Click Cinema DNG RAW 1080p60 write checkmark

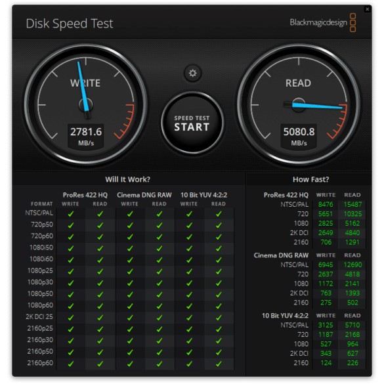tap(130, 306)
